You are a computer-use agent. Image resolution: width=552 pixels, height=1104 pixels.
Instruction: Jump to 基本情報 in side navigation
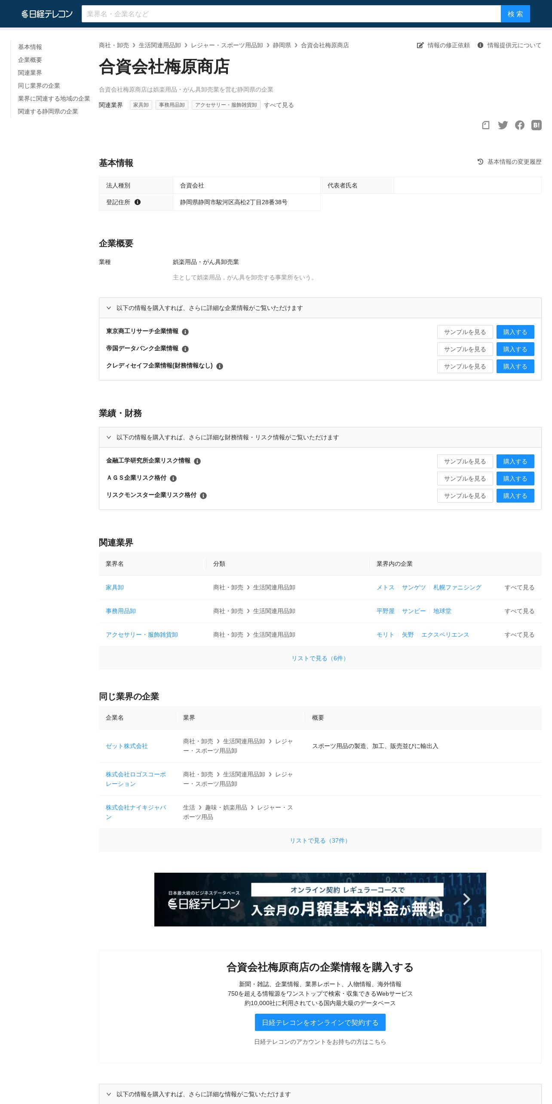pos(30,47)
